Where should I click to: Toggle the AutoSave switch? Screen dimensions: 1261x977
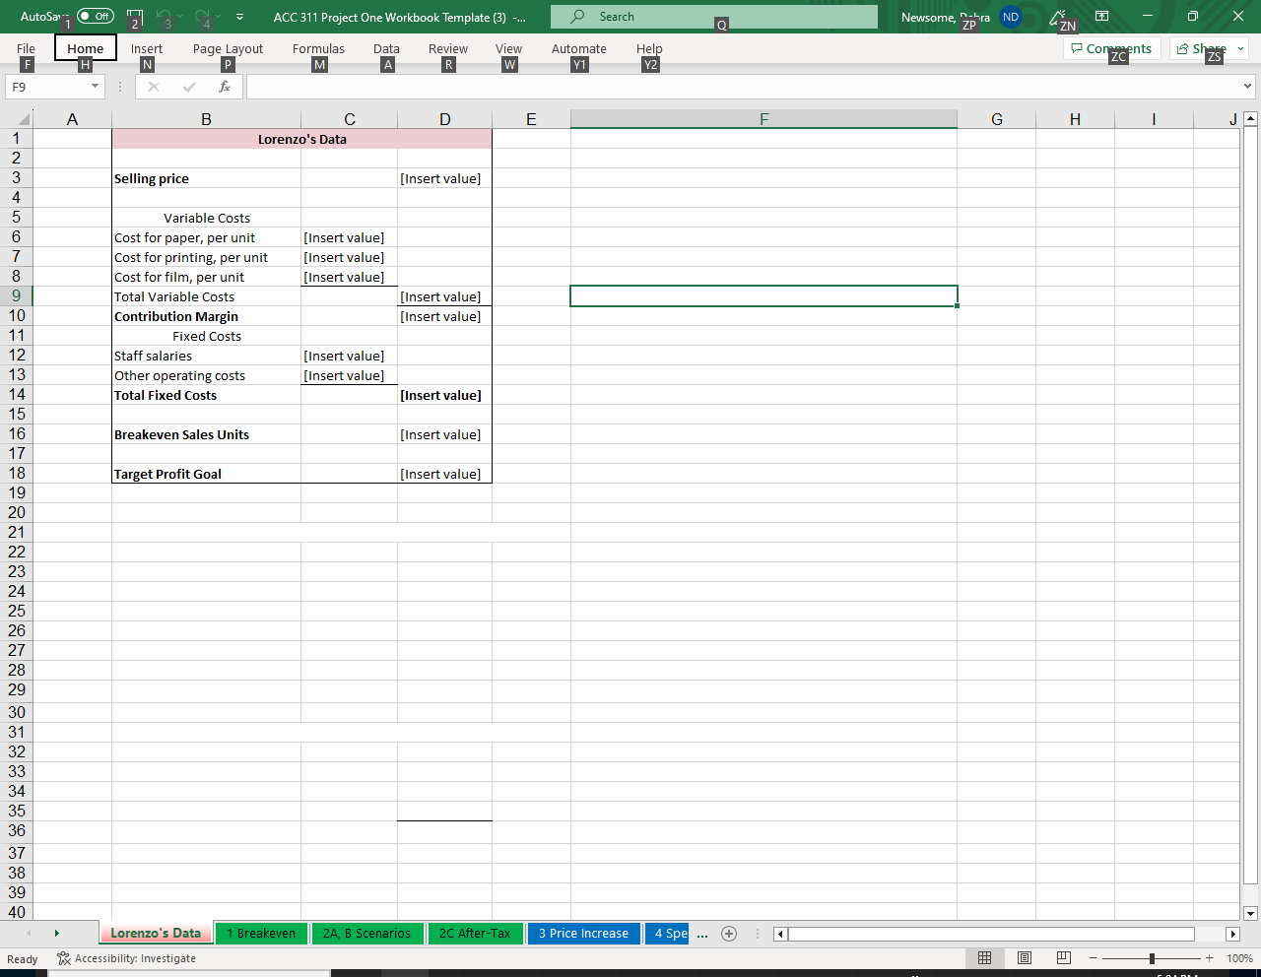pos(96,16)
